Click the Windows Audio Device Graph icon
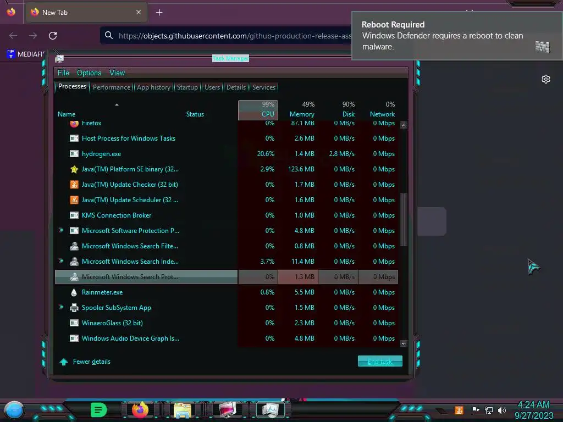 [x=74, y=338]
